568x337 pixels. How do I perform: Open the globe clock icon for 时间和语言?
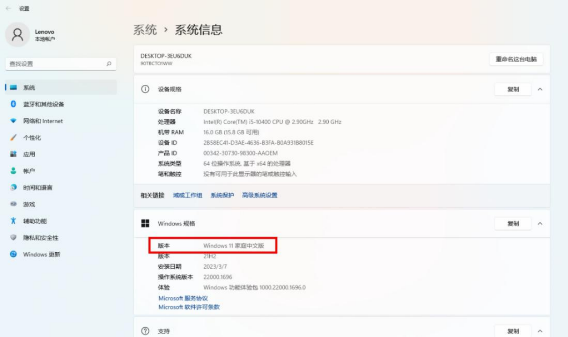click(13, 187)
